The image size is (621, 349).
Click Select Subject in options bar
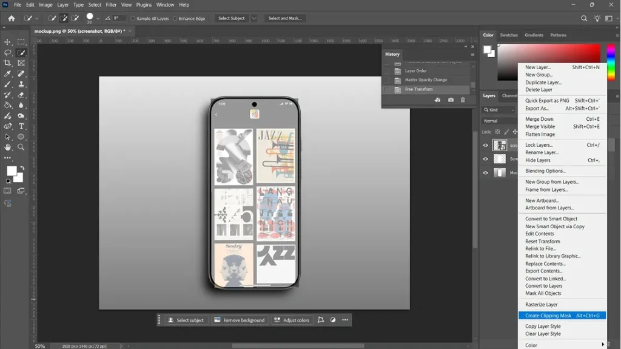pos(231,18)
